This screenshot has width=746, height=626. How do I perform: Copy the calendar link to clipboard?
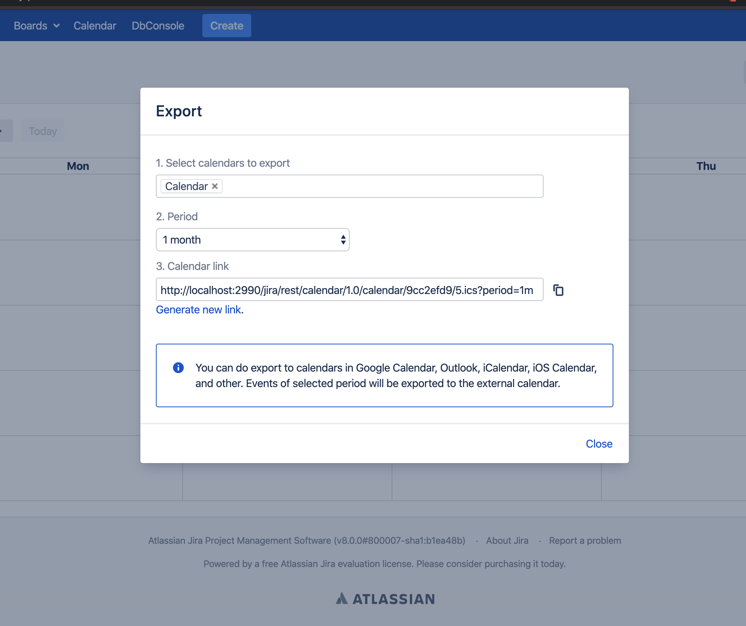(x=558, y=290)
